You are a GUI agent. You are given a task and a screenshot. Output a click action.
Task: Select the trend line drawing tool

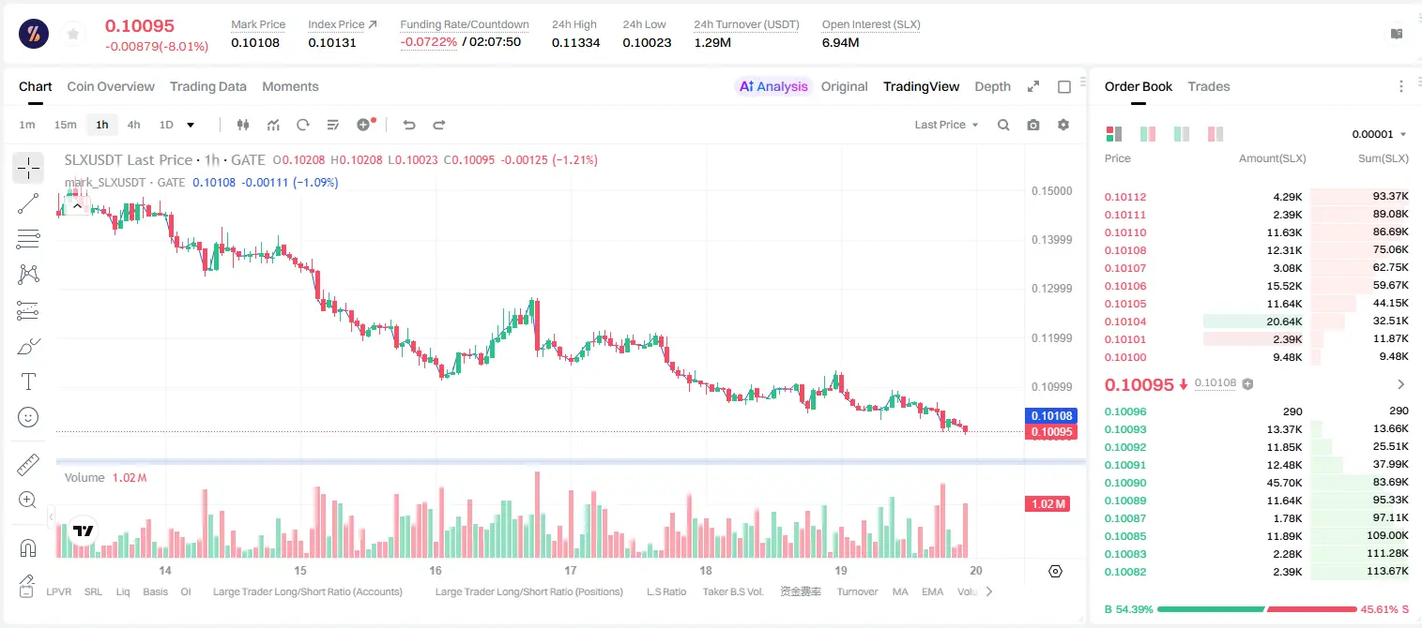click(28, 203)
